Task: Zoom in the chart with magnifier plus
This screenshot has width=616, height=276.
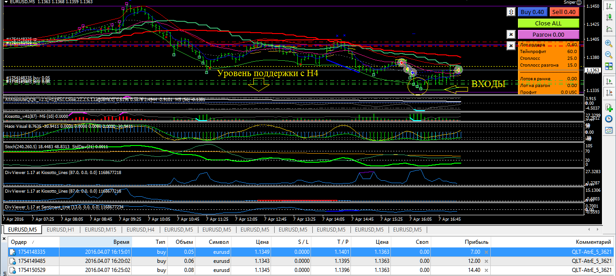Action: tap(609, 43)
